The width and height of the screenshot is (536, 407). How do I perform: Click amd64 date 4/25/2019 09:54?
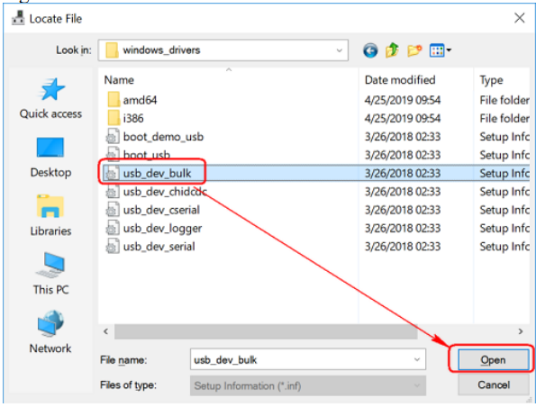pyautogui.click(x=403, y=100)
